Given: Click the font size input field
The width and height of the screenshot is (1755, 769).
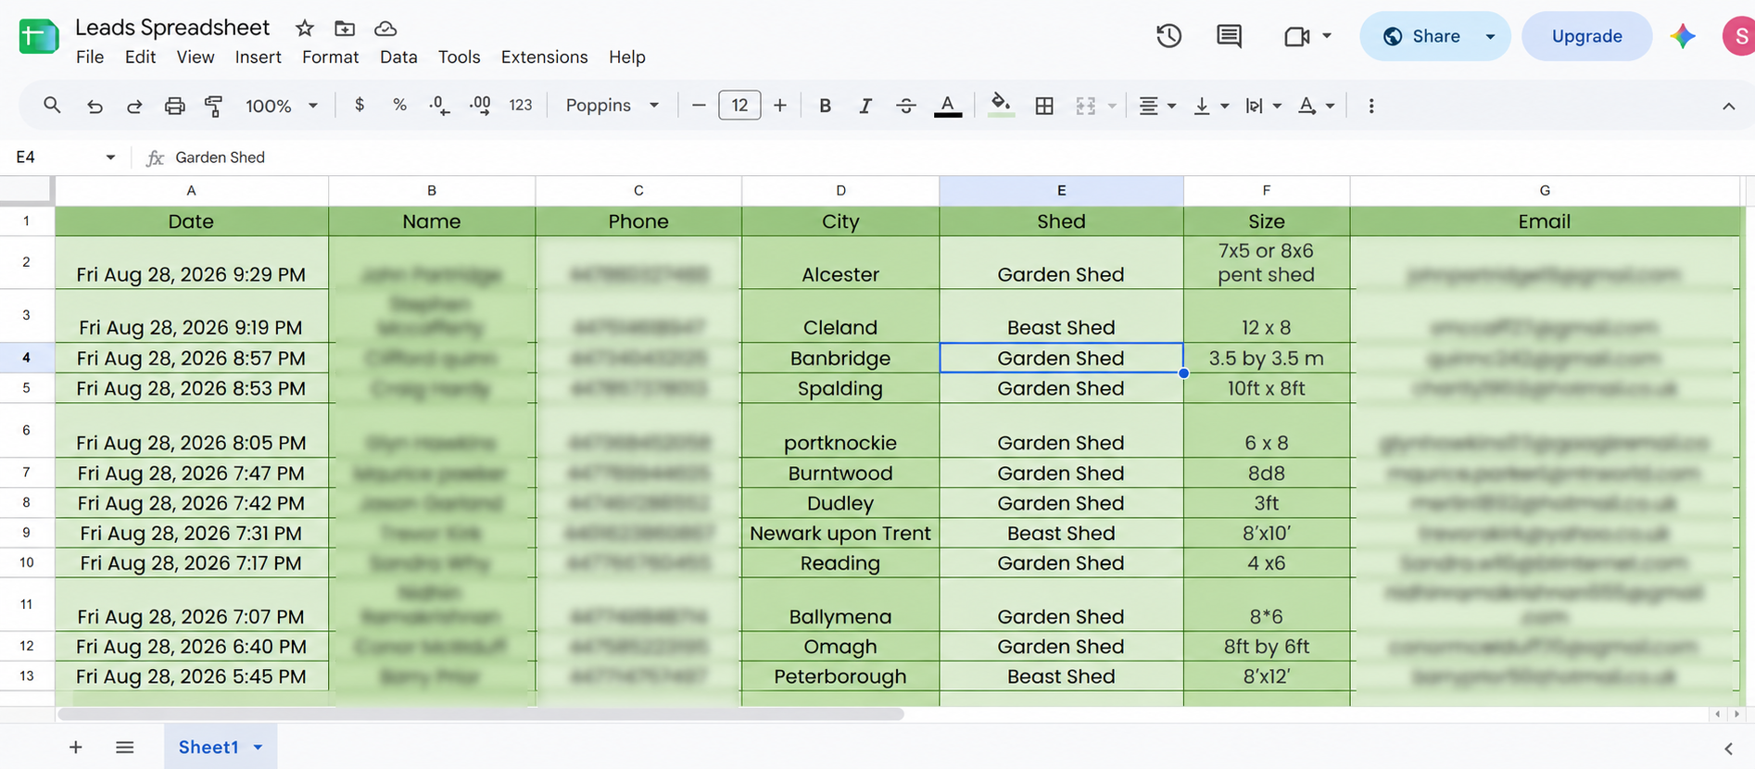Looking at the screenshot, I should [739, 106].
